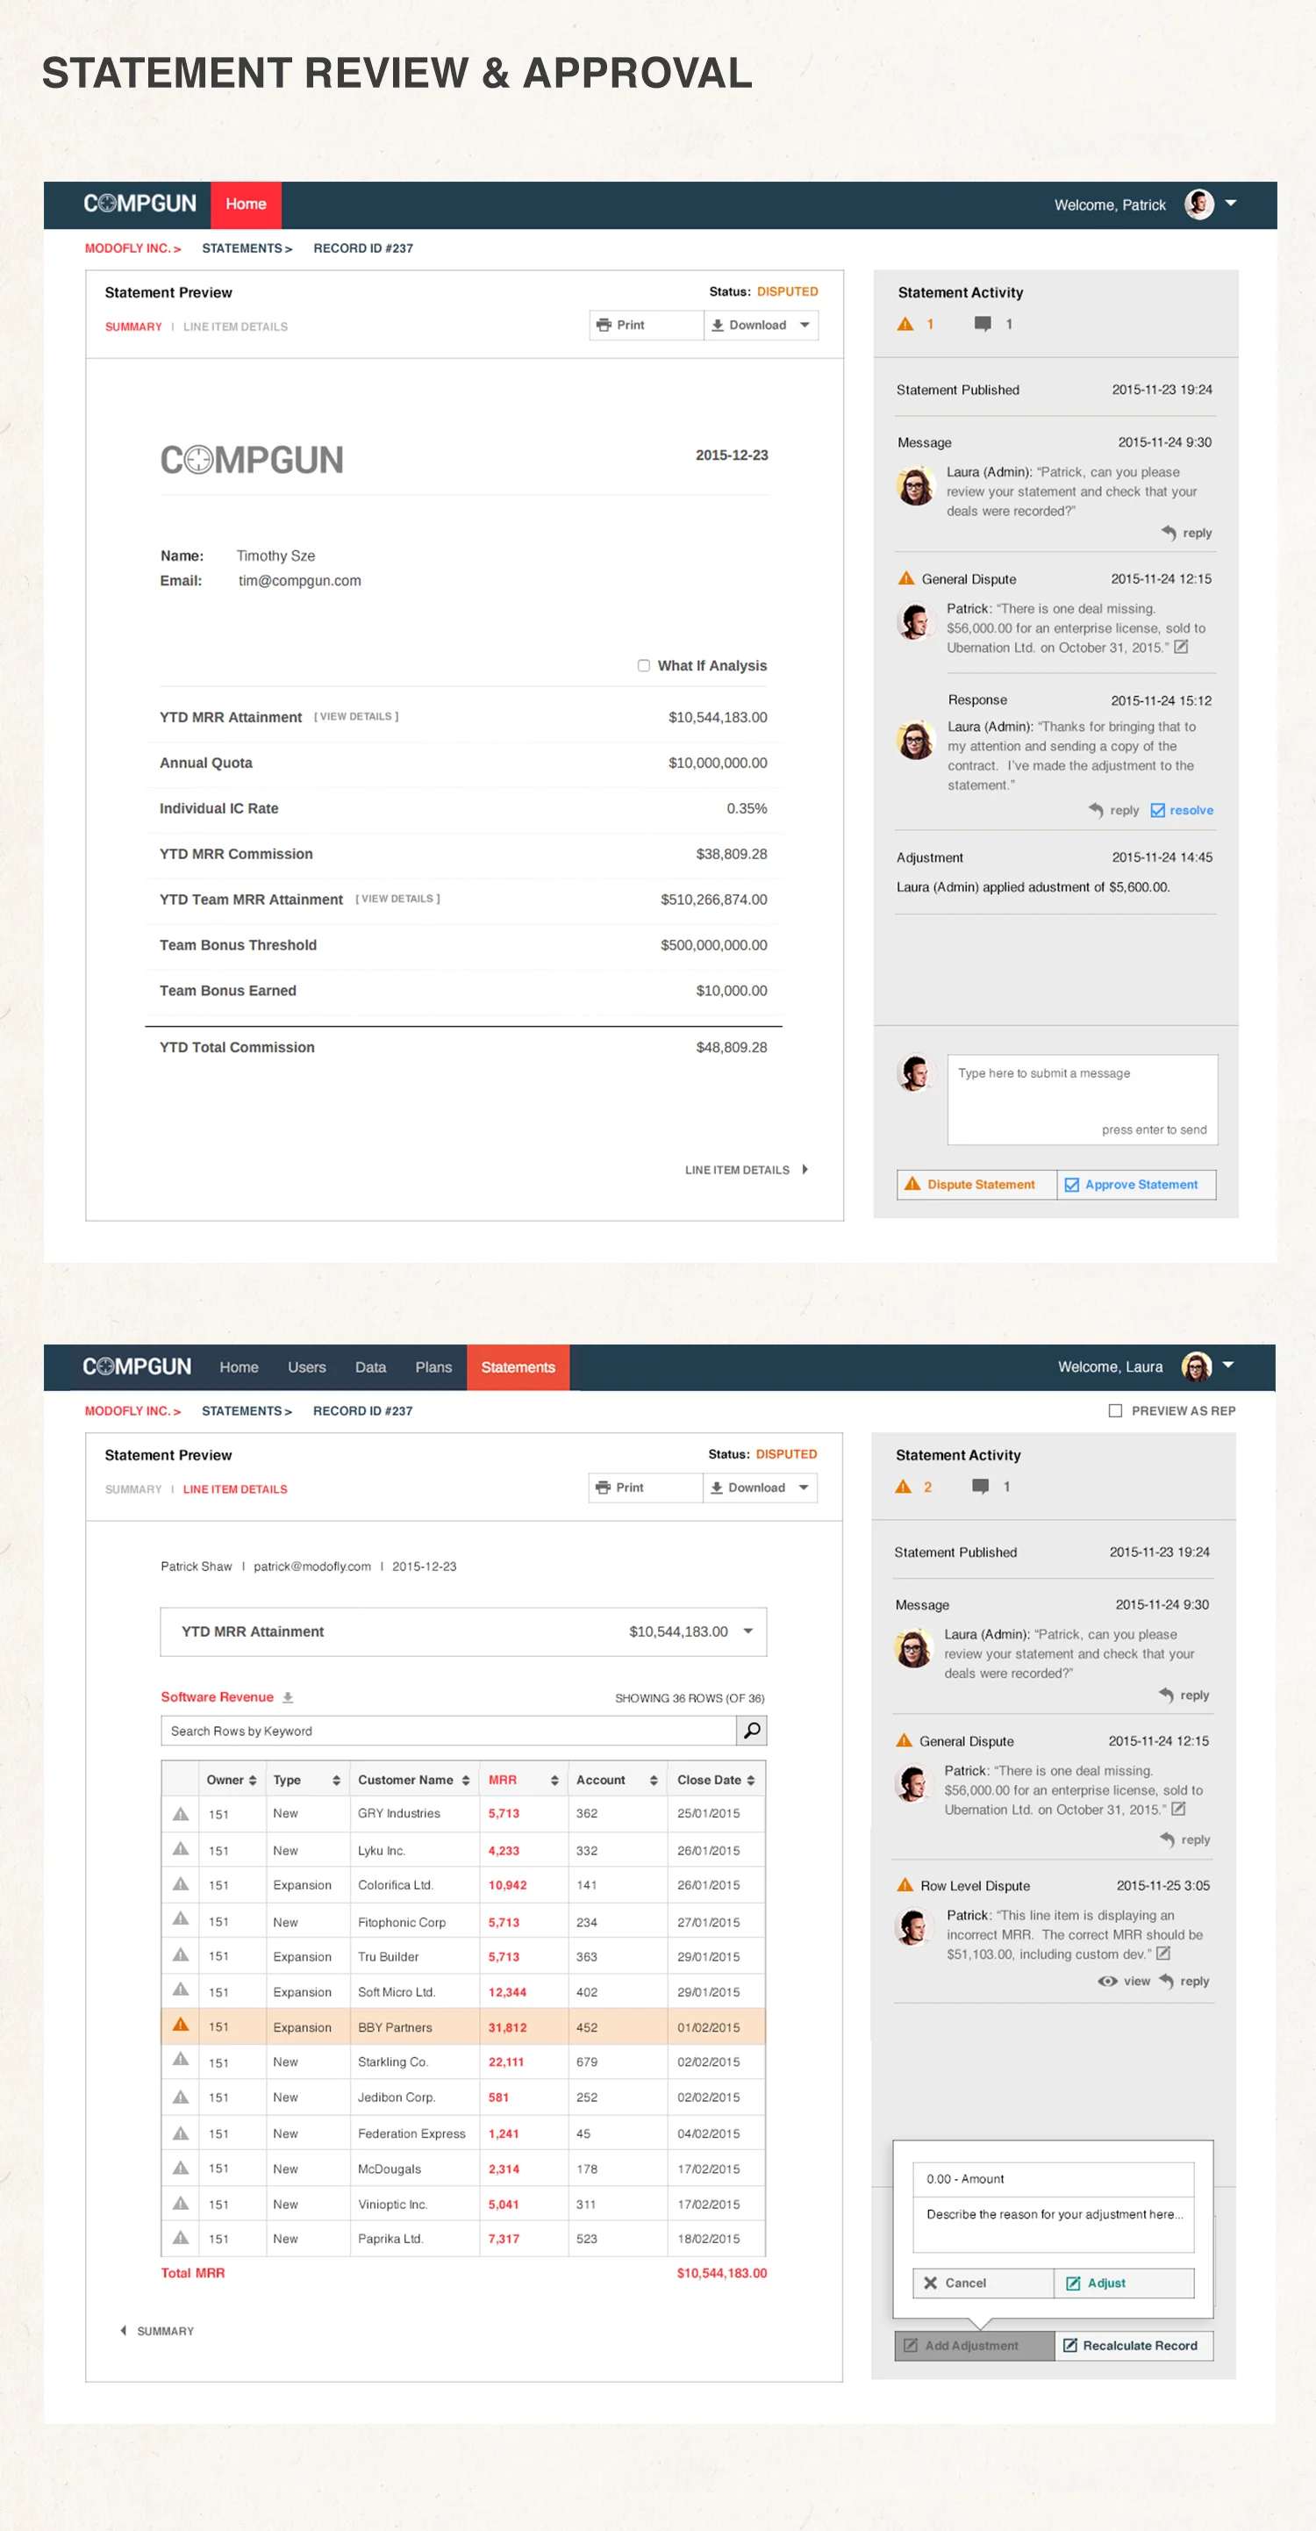Switch to Line Item Details tab in upper preview

236,327
